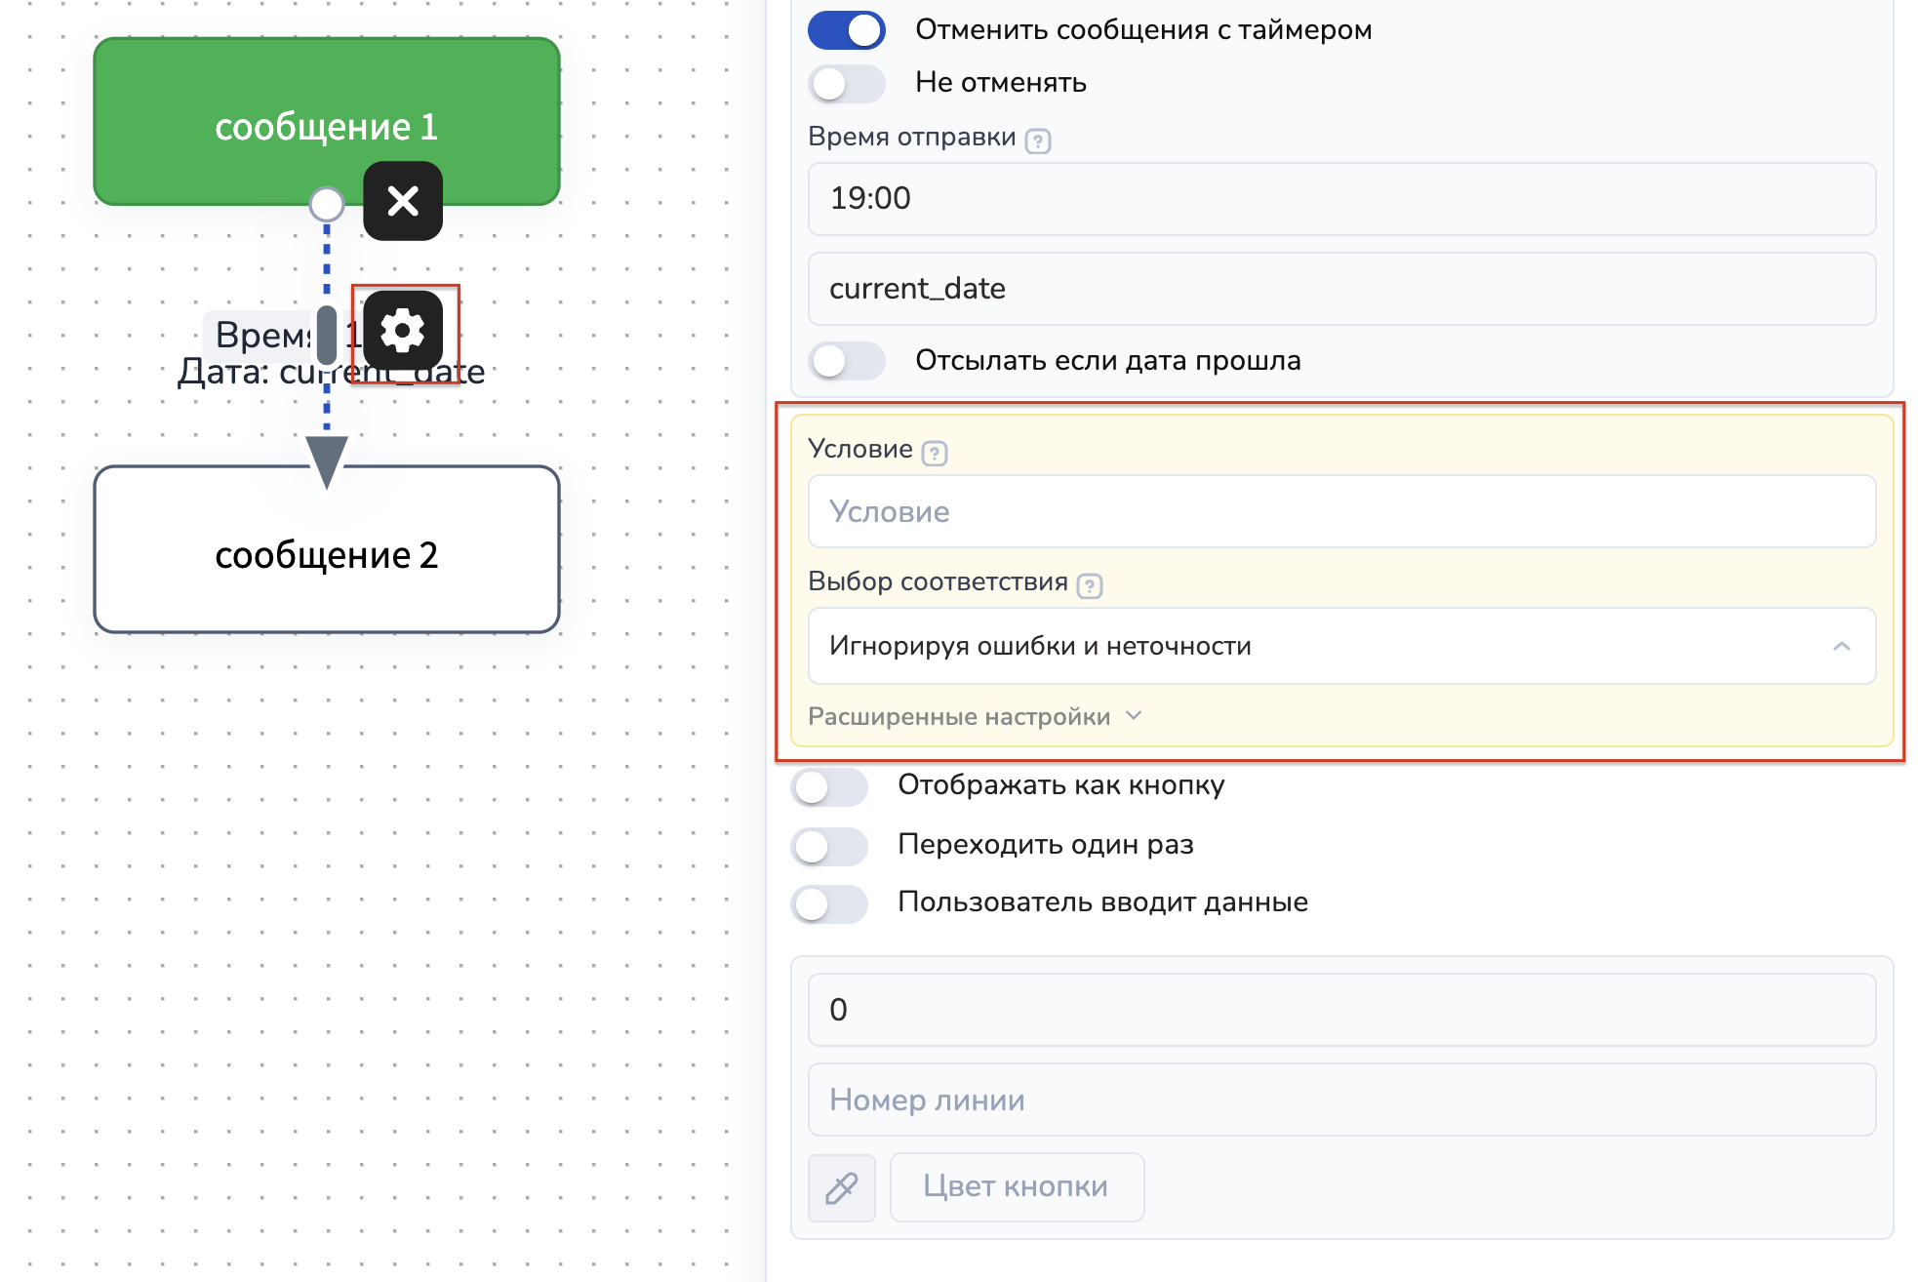Click the gear settings icon on the arrow
Screen dimensions: 1918x1282
[403, 332]
